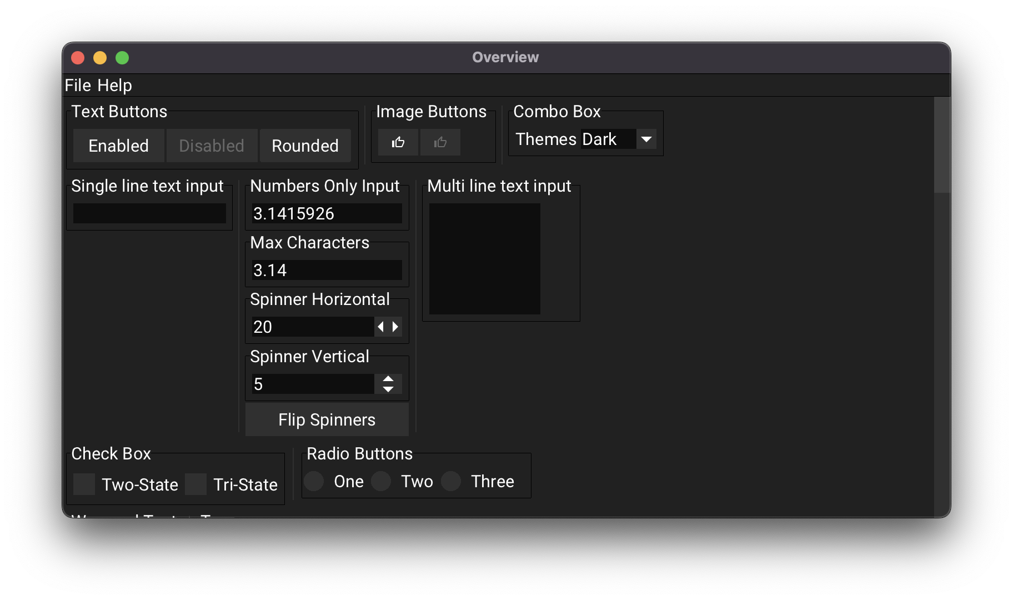Screen dimensions: 1013x600
Task: Increase vertical spinner with up arrow
Action: 388,379
